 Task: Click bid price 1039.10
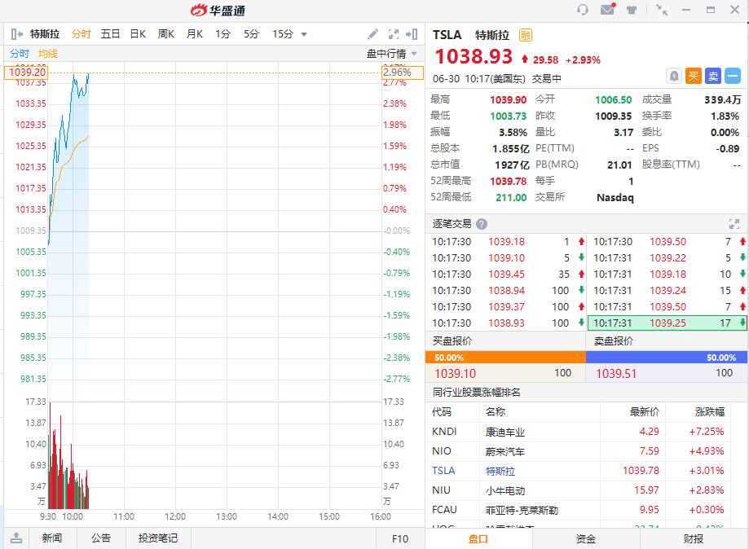click(x=456, y=373)
